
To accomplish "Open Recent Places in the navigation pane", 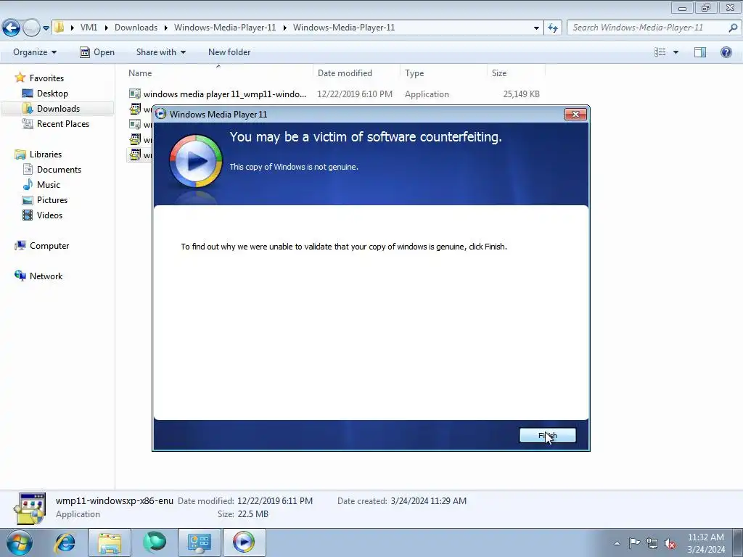I will point(63,123).
